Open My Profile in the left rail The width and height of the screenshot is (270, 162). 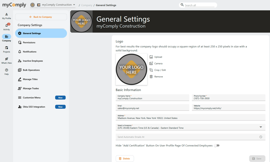[6, 16]
